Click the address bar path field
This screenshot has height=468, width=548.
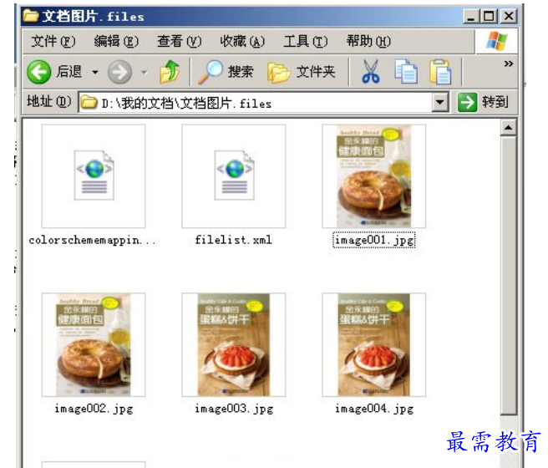point(255,103)
